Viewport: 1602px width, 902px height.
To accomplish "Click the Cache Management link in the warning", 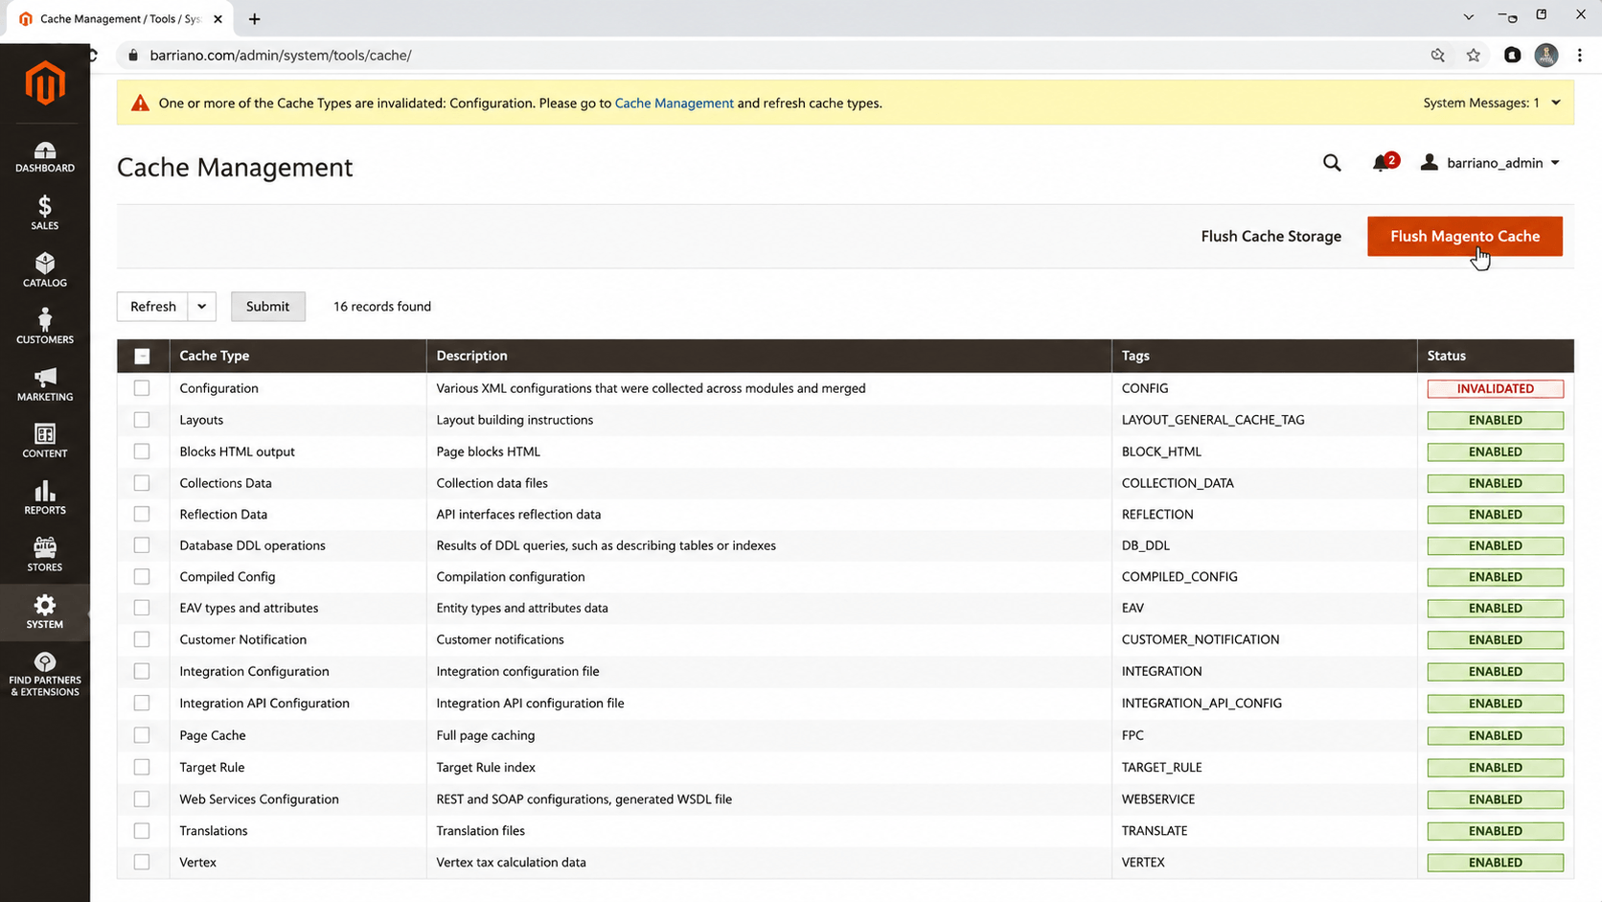I will click(x=674, y=103).
